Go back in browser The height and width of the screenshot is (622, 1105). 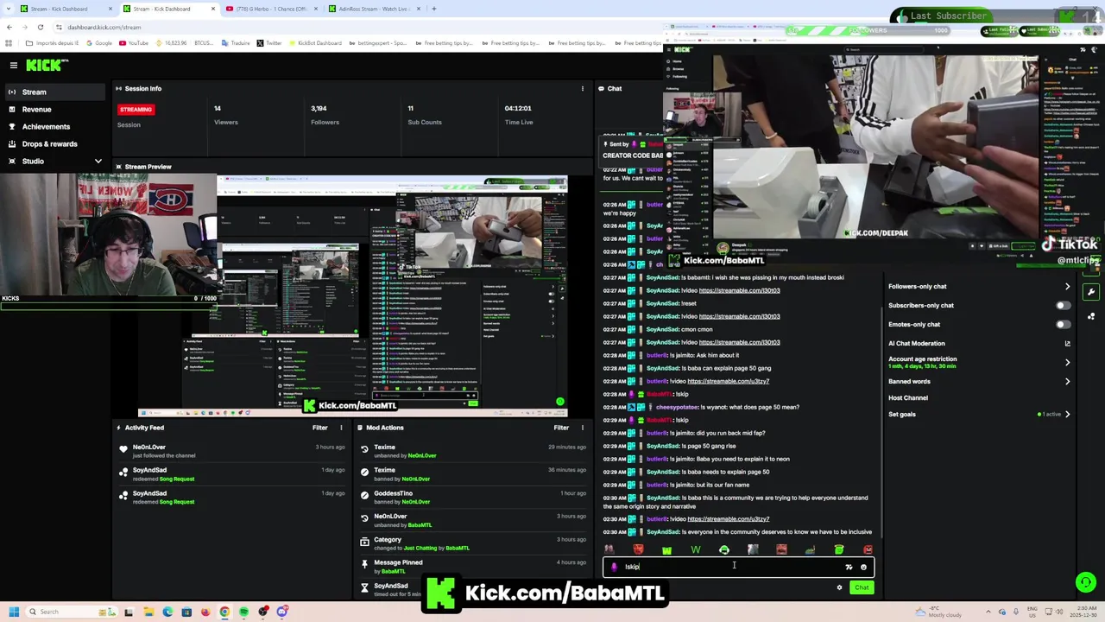tap(9, 27)
